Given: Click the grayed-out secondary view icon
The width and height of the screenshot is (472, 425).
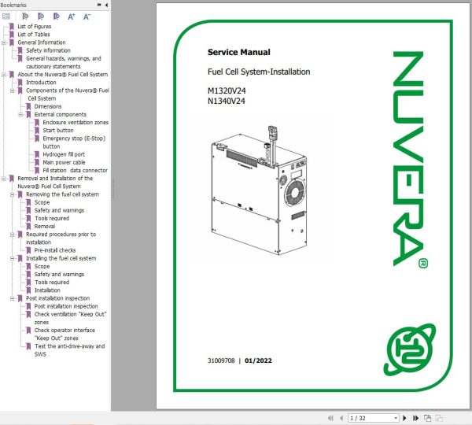Looking at the screenshot, I should pos(439,418).
